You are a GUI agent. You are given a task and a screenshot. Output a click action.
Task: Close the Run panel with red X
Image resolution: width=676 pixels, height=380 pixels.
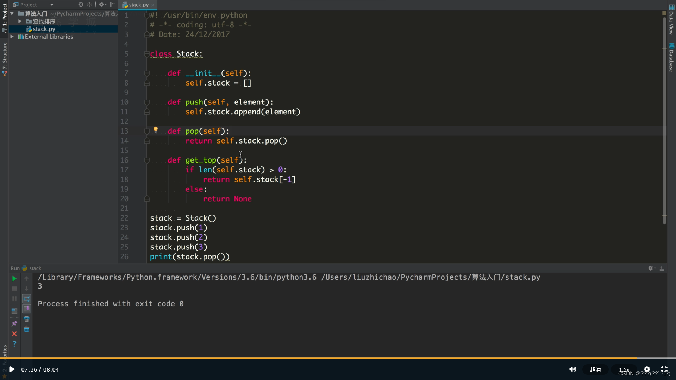pyautogui.click(x=14, y=334)
